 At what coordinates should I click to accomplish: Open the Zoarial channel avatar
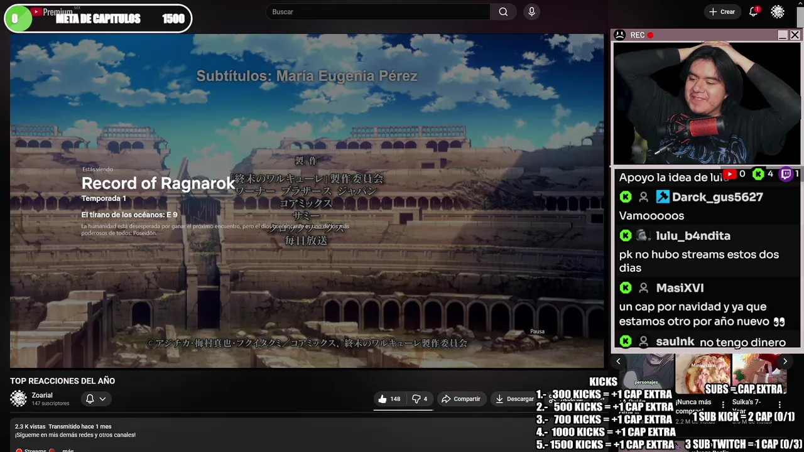click(19, 399)
